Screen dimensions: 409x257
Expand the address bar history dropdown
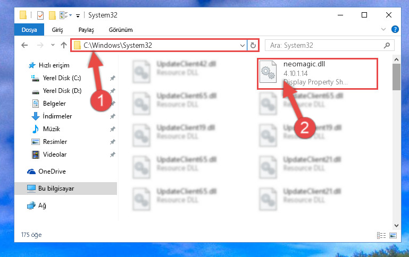243,46
